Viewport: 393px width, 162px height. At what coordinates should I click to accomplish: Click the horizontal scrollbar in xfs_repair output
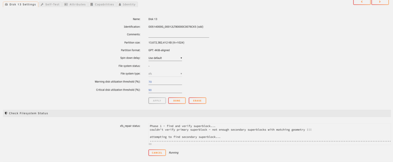(150, 144)
